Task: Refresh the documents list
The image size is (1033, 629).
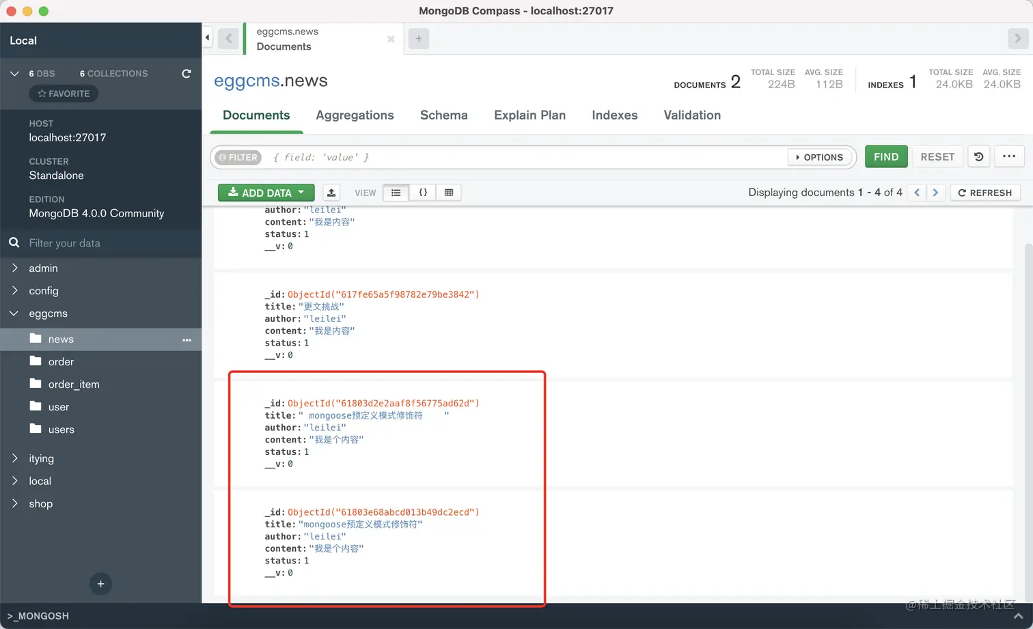Action: (985, 193)
